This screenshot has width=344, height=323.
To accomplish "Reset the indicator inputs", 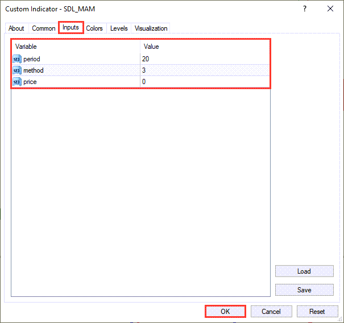I will [x=317, y=312].
